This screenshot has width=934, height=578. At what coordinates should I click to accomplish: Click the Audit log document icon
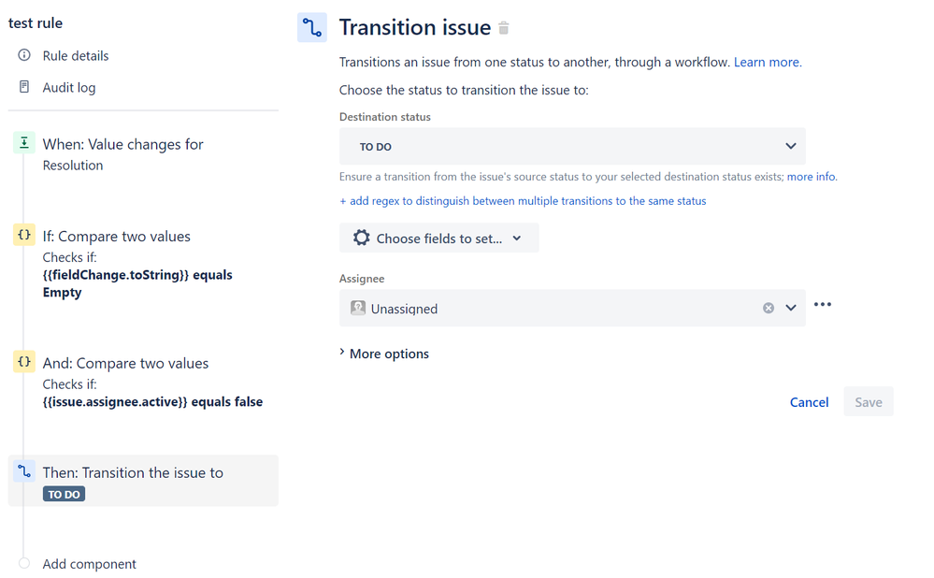tap(23, 87)
